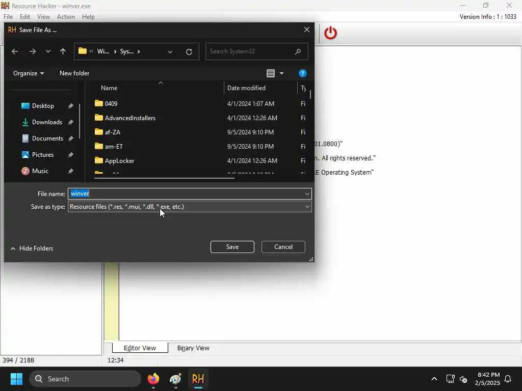The image size is (522, 391).
Task: Create a New folder
Action: click(74, 73)
